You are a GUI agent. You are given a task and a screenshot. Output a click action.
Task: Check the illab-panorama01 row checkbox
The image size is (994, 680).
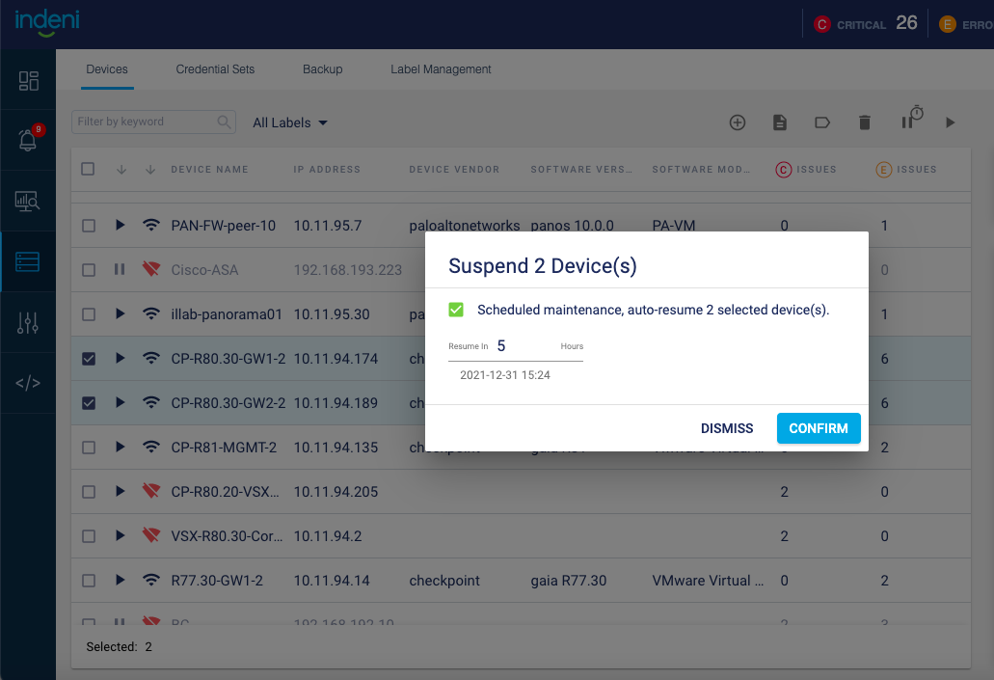[89, 314]
